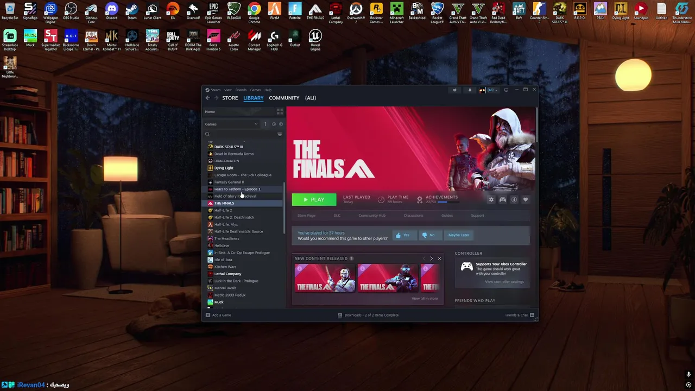The width and height of the screenshot is (695, 391).
Task: Click the achievements progress bar
Action: click(x=448, y=202)
